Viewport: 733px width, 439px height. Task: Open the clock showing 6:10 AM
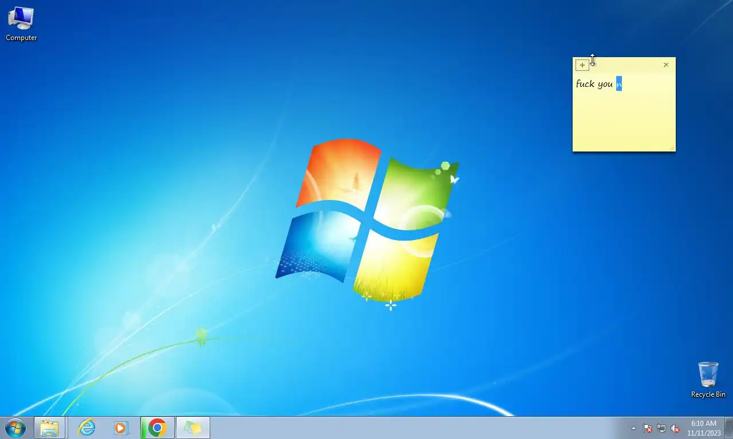pos(704,428)
